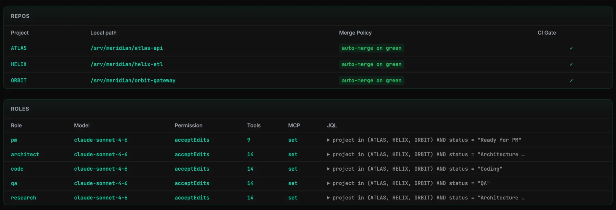Image resolution: width=616 pixels, height=210 pixels.
Task: Click the model value for qa
Action: click(x=101, y=183)
